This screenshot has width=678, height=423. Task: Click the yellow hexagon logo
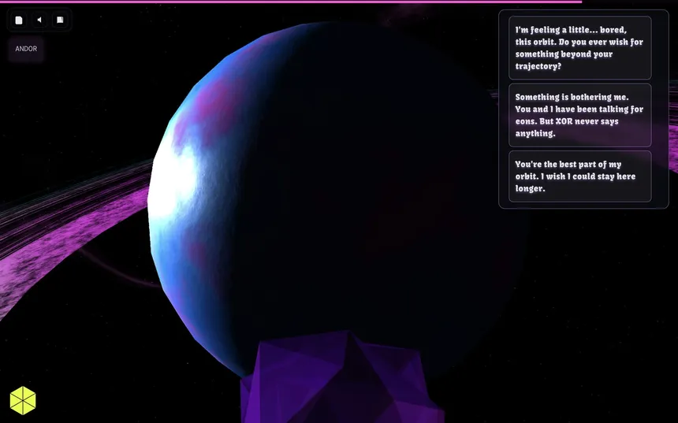23,400
